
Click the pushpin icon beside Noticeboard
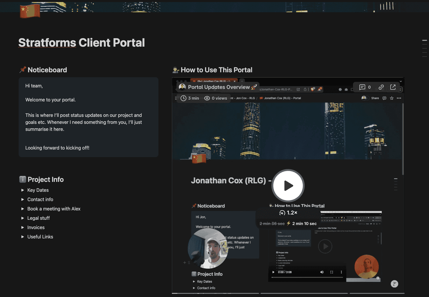[23, 70]
